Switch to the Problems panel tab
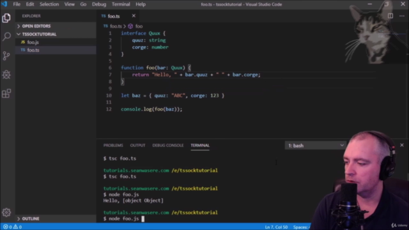The image size is (409, 230). tap(113, 145)
